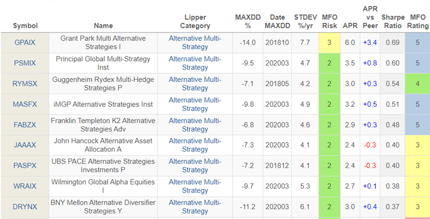Viewport: 430px width, 219px height.
Task: Sort by the Sharpe Ratio column header
Action: click(393, 21)
